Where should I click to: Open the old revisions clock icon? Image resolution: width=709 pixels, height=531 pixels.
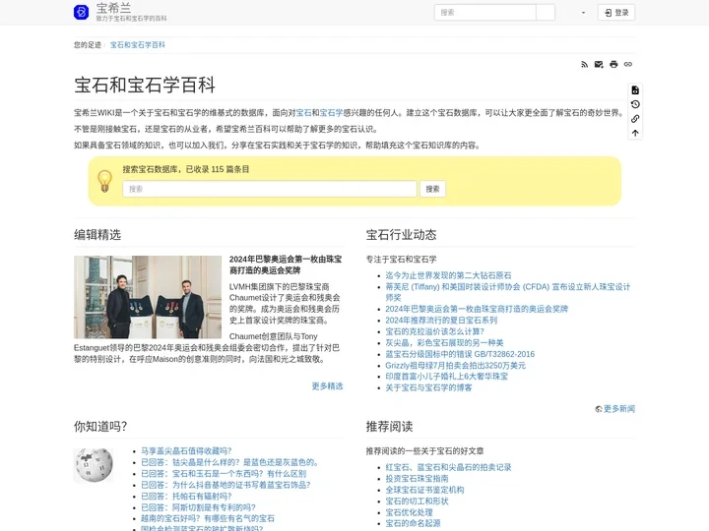pyautogui.click(x=635, y=104)
